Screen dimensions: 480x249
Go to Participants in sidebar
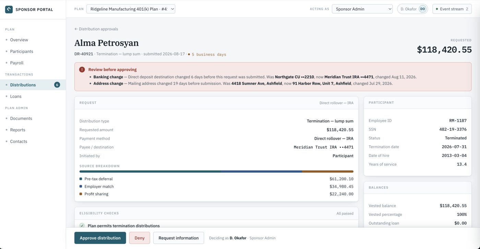pyautogui.click(x=33, y=51)
